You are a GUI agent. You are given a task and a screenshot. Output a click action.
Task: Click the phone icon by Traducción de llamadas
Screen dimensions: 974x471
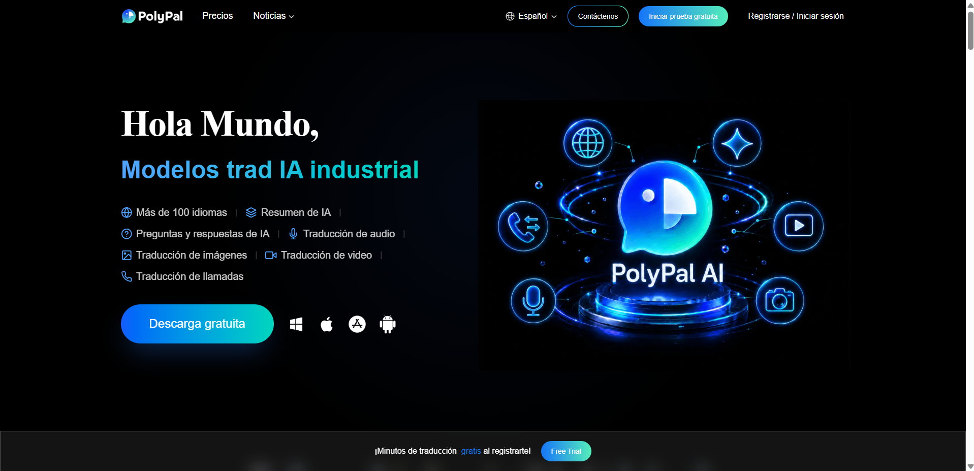127,276
